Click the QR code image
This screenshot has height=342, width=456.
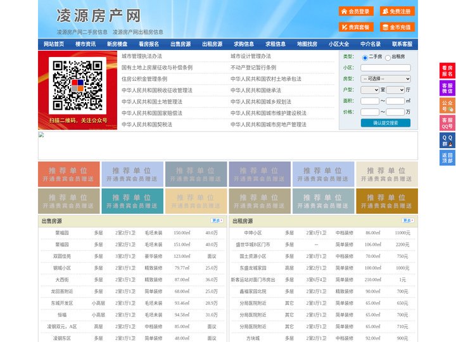point(77,85)
